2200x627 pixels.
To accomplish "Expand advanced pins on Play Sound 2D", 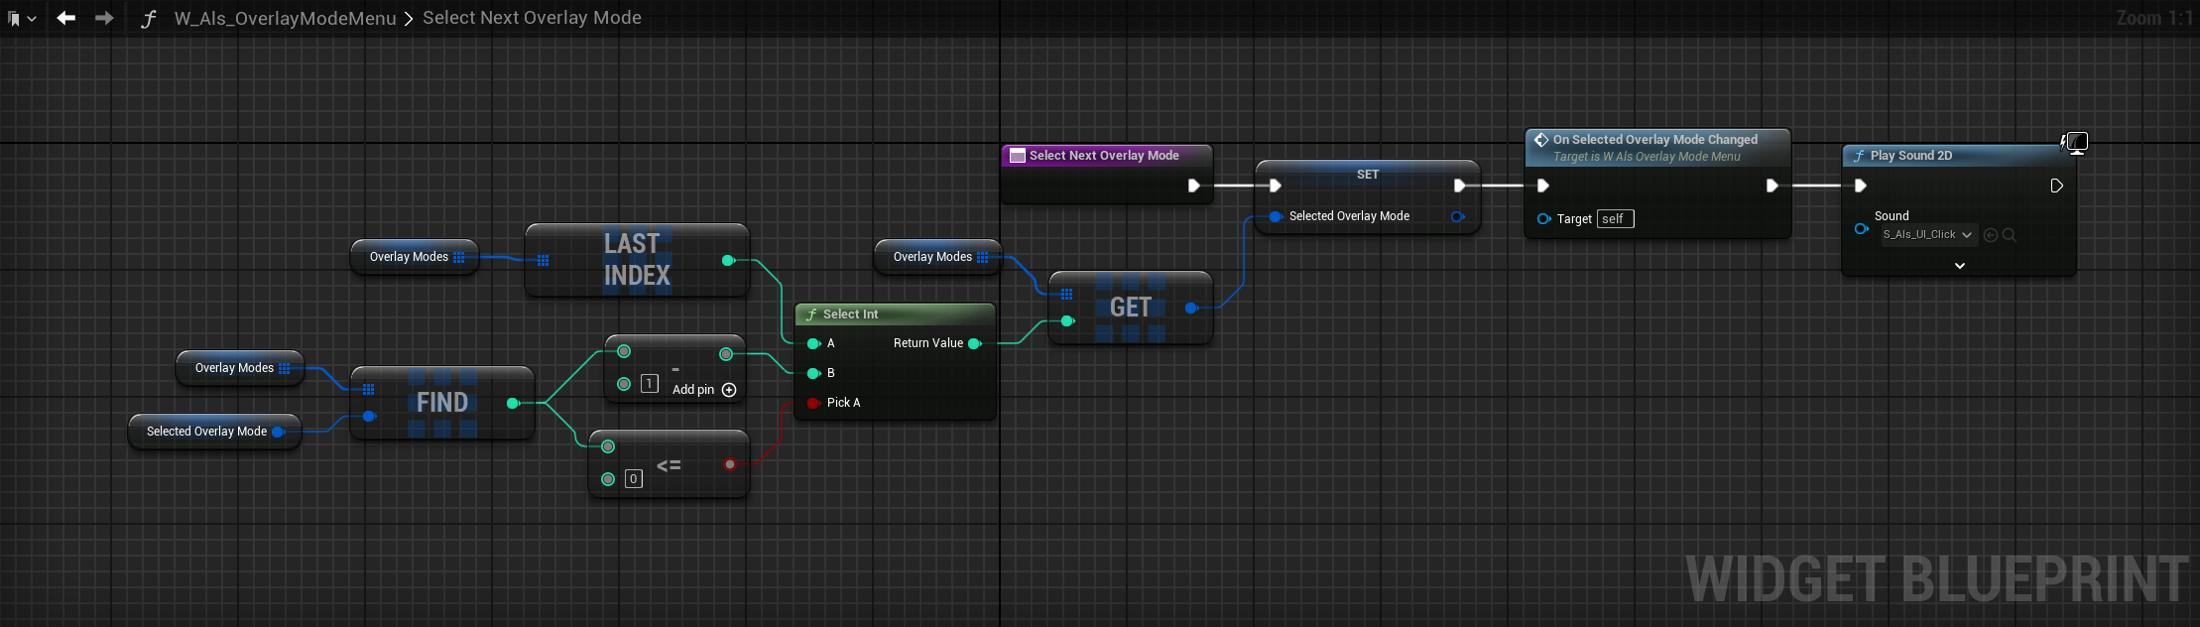I will (1959, 266).
